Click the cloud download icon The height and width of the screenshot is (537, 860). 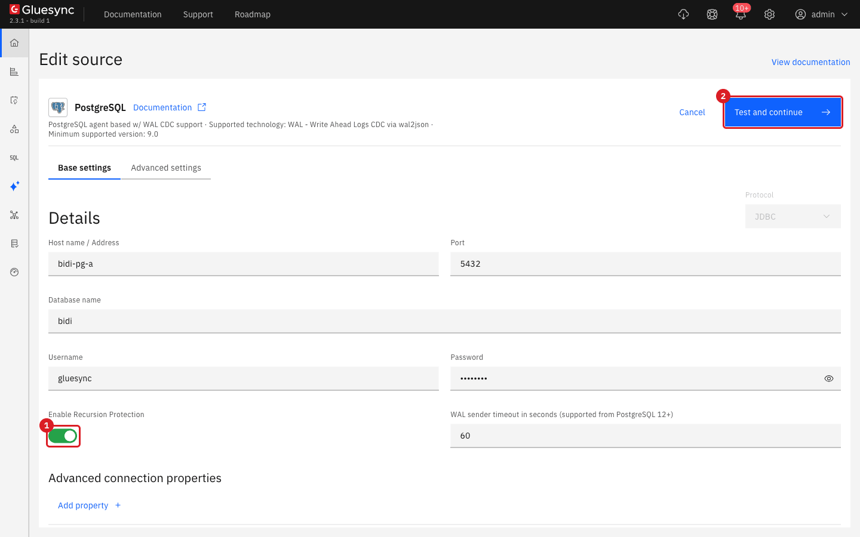point(684,14)
